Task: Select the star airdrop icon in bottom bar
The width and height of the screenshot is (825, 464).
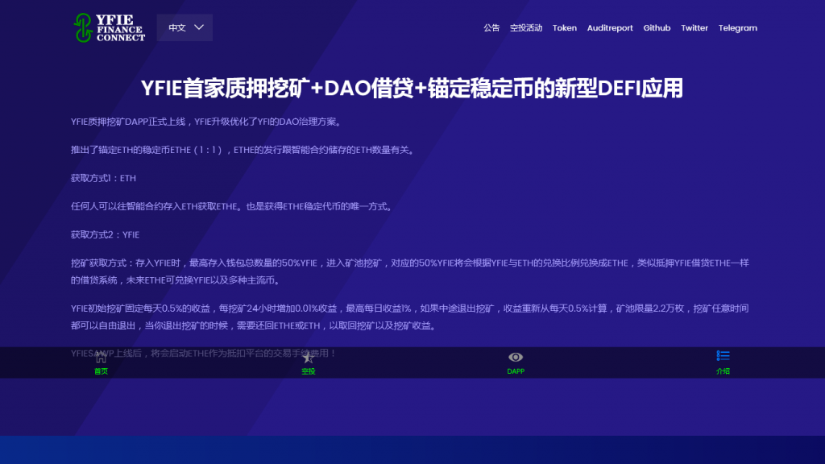Action: [x=308, y=358]
